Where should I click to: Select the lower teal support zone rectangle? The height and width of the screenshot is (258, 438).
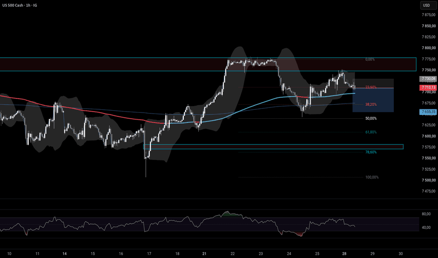274,147
